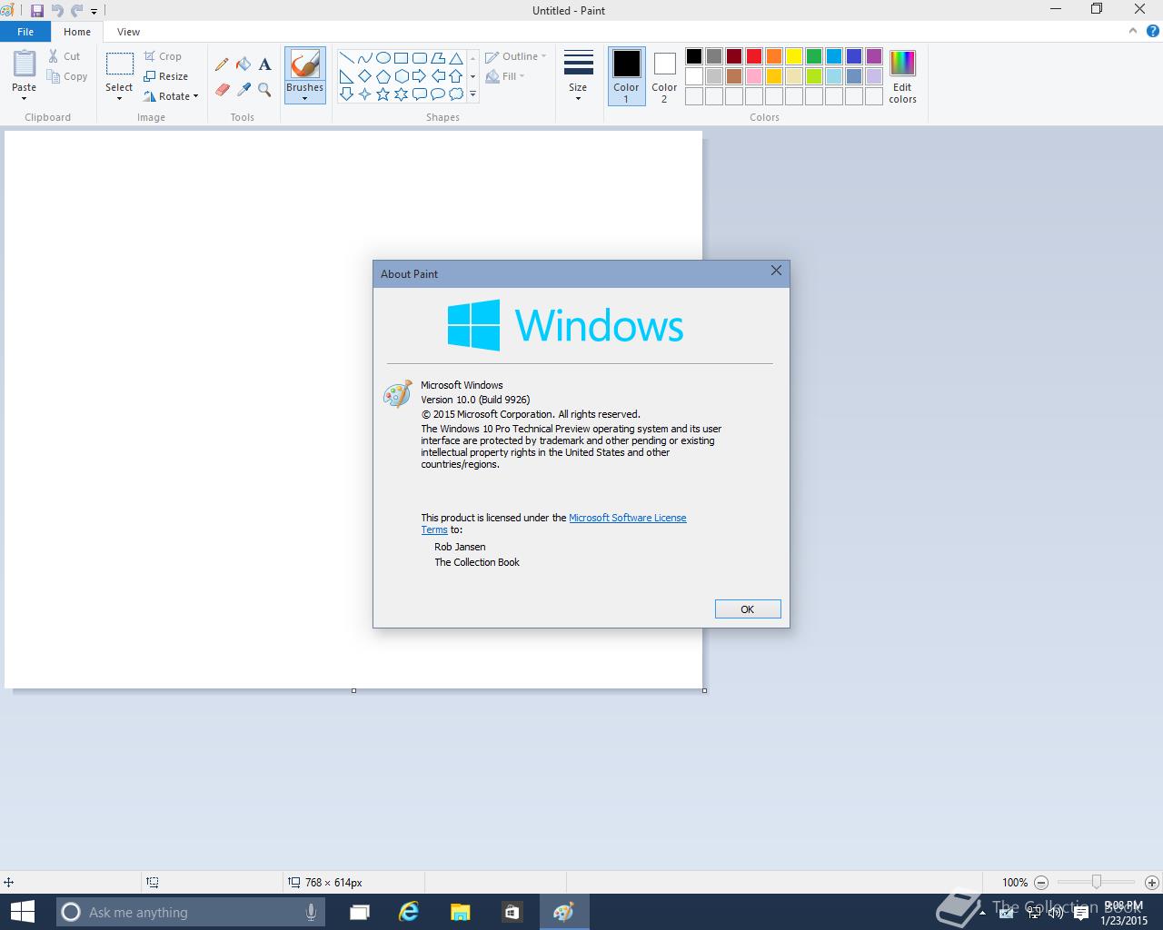Choose the Hexagon shape

401,75
